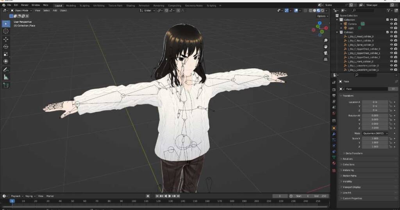Open the Material properties tab

coord(334,164)
